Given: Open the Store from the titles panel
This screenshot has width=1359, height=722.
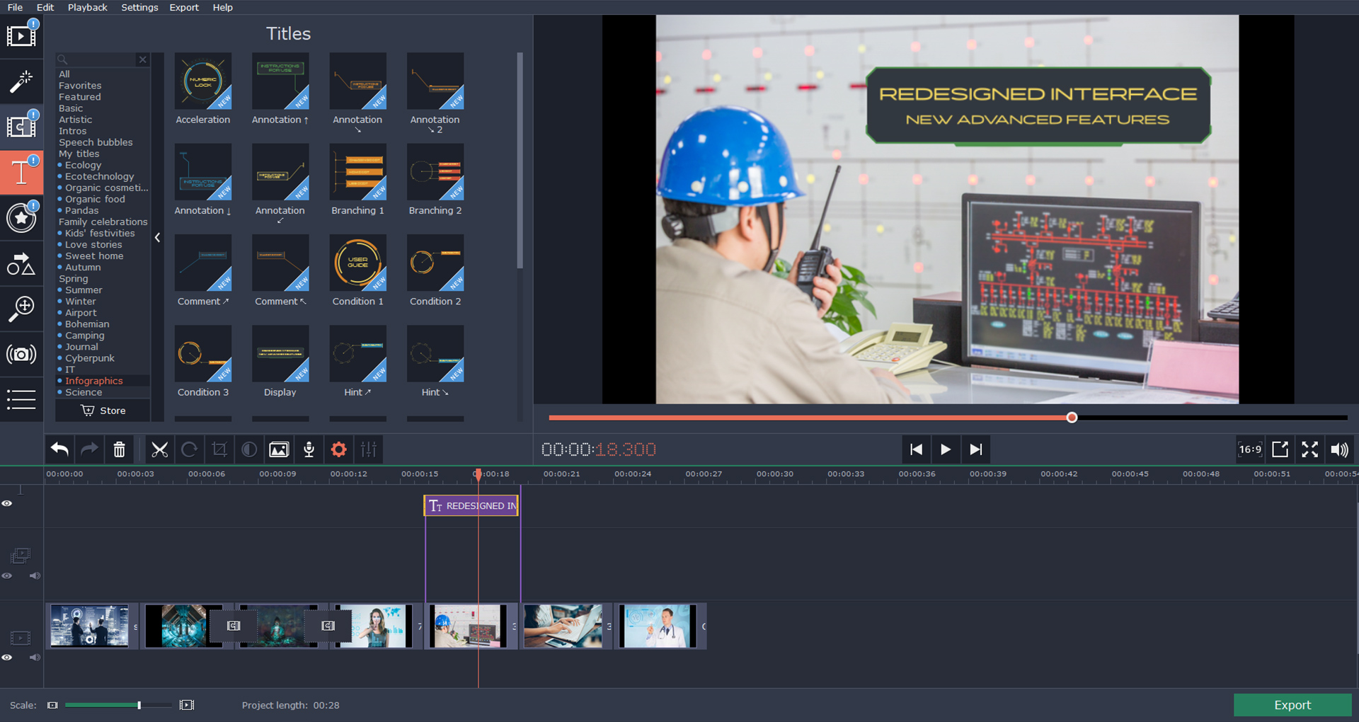Looking at the screenshot, I should (x=102, y=410).
